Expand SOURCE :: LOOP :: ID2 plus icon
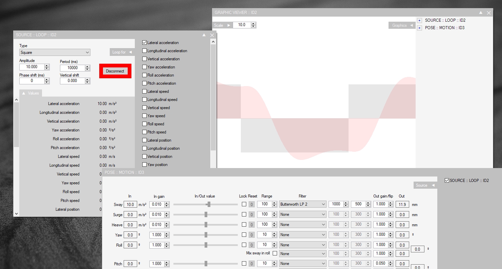This screenshot has height=269, width=502. 419,20
